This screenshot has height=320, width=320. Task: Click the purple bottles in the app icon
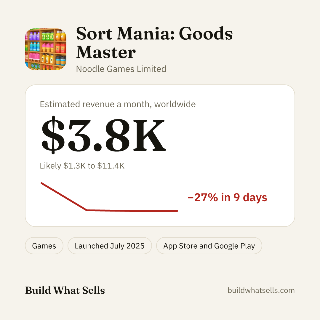[34, 36]
